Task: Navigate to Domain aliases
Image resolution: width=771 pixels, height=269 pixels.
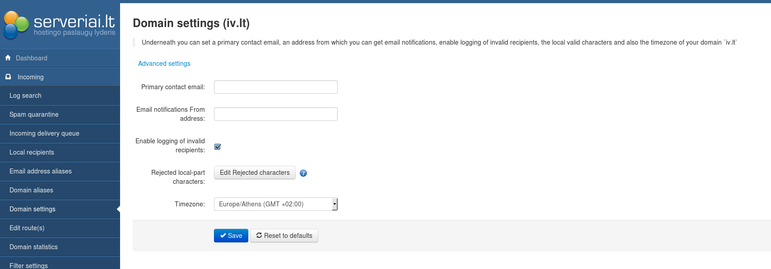Action: pyautogui.click(x=31, y=190)
